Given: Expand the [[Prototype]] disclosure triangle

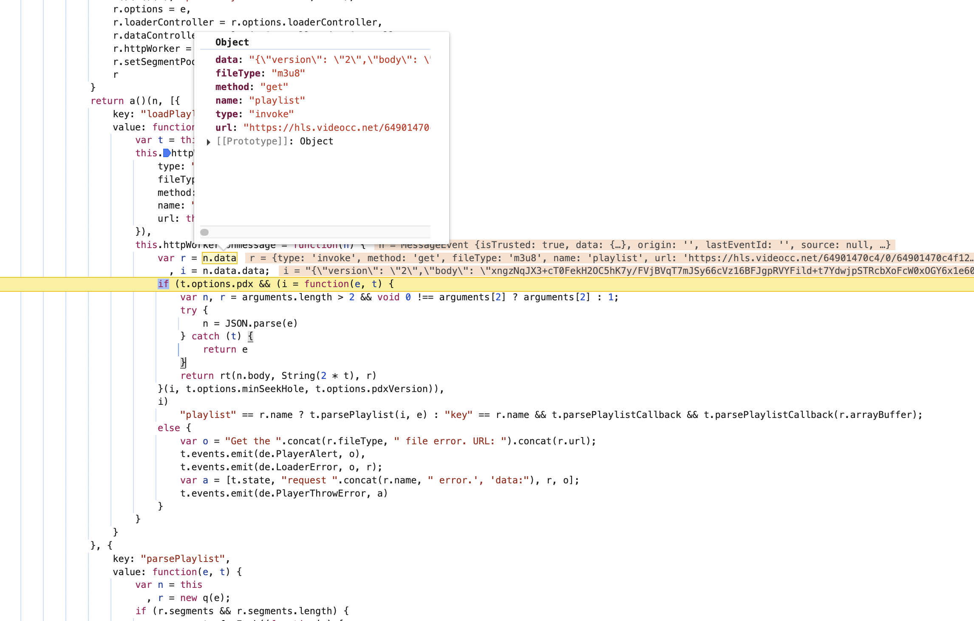Looking at the screenshot, I should click(208, 142).
